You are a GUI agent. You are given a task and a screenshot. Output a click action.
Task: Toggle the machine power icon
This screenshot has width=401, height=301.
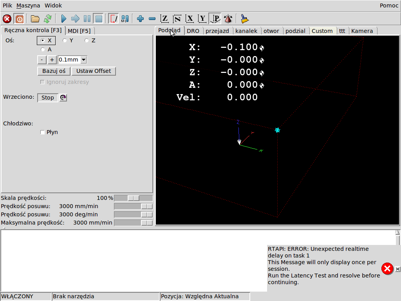[x=20, y=19]
